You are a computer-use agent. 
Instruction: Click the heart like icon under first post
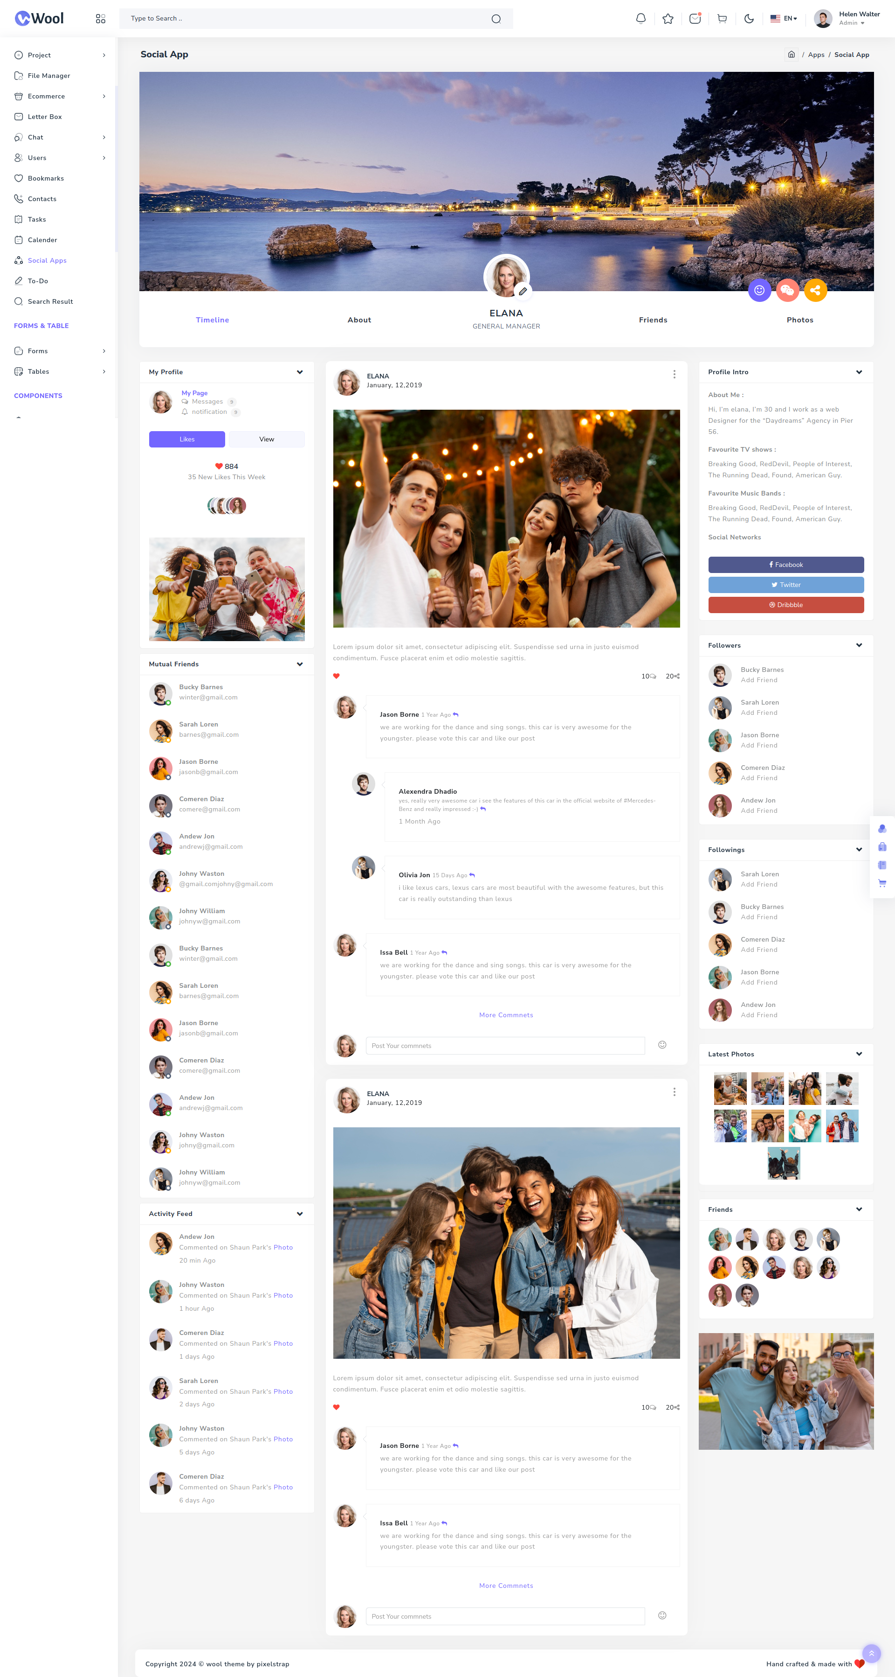(336, 677)
